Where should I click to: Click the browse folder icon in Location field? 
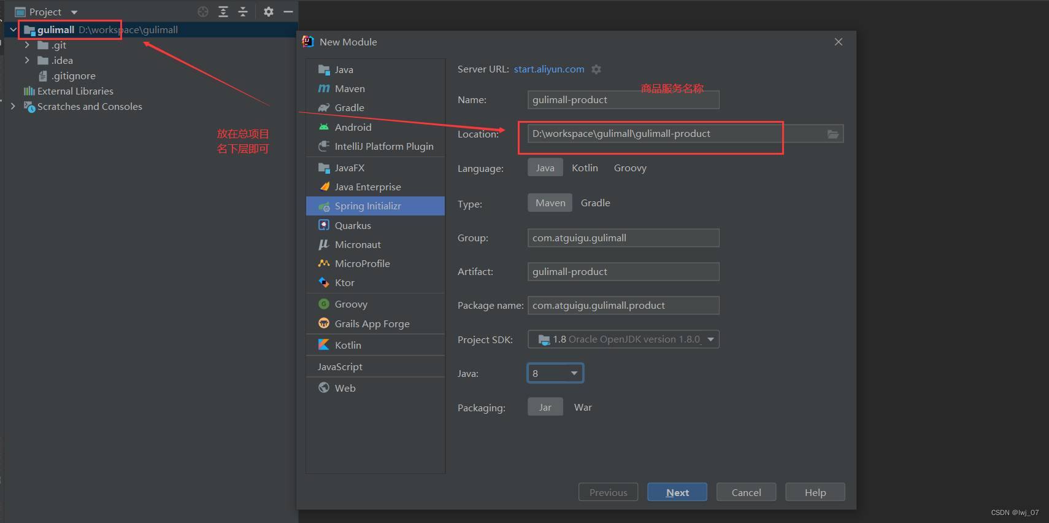[x=833, y=134]
